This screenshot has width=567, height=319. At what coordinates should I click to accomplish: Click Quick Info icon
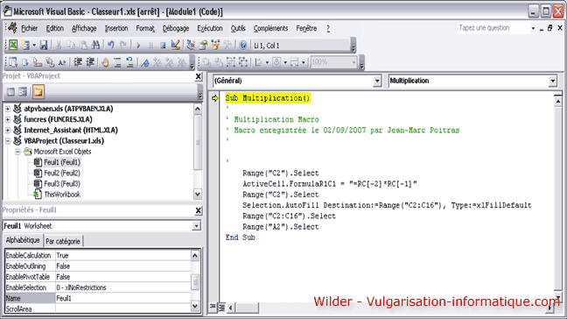click(38, 62)
